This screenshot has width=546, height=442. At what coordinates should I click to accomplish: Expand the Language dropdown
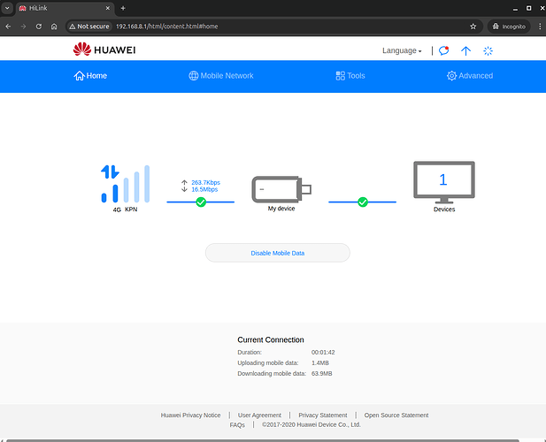point(402,50)
